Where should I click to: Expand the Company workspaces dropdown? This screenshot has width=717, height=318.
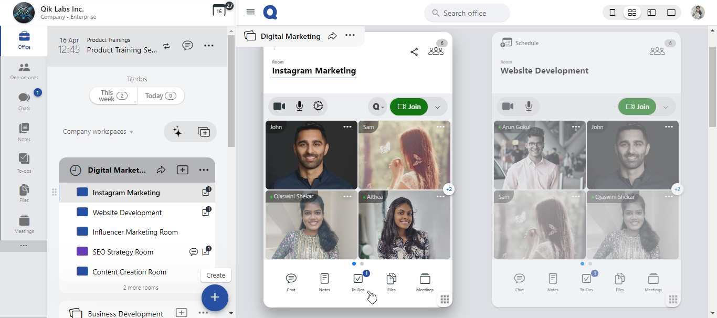pyautogui.click(x=98, y=132)
